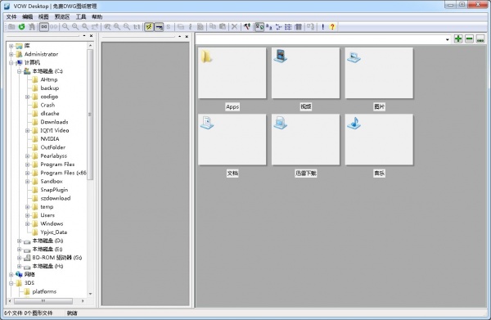The image size is (491, 320).
Task: Collapse the 本地磁盘 (C:) node
Action: (x=20, y=71)
